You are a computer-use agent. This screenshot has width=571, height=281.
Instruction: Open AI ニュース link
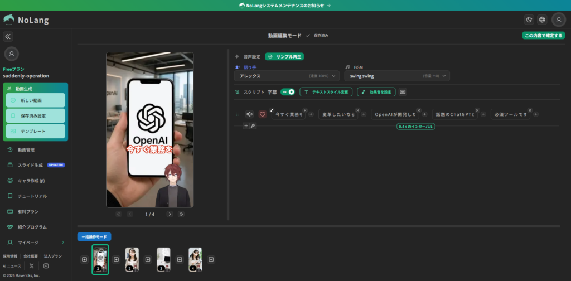12,266
